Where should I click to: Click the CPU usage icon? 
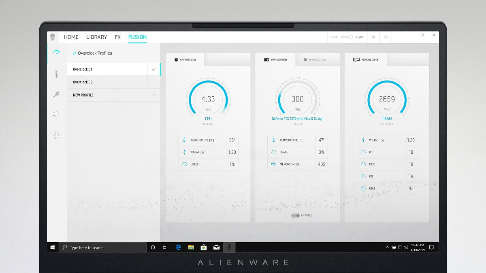tap(184, 164)
